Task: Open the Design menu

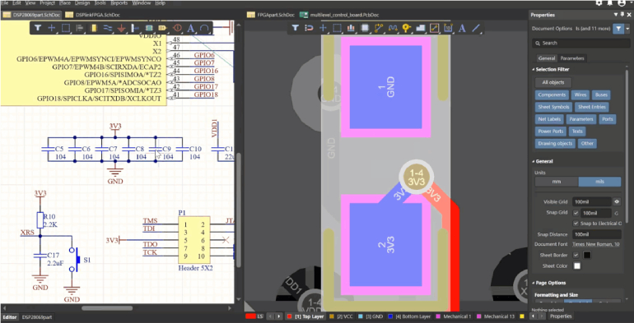Action: [x=82, y=2]
